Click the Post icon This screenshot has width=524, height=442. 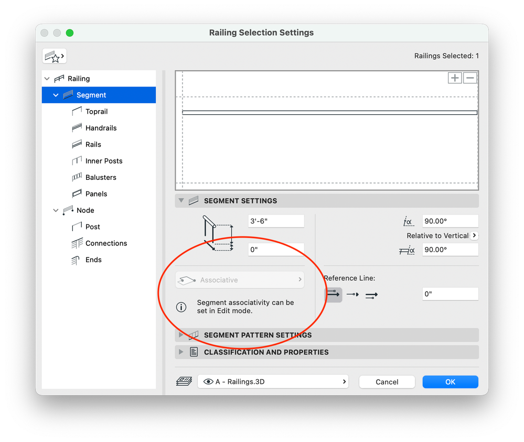[77, 227]
